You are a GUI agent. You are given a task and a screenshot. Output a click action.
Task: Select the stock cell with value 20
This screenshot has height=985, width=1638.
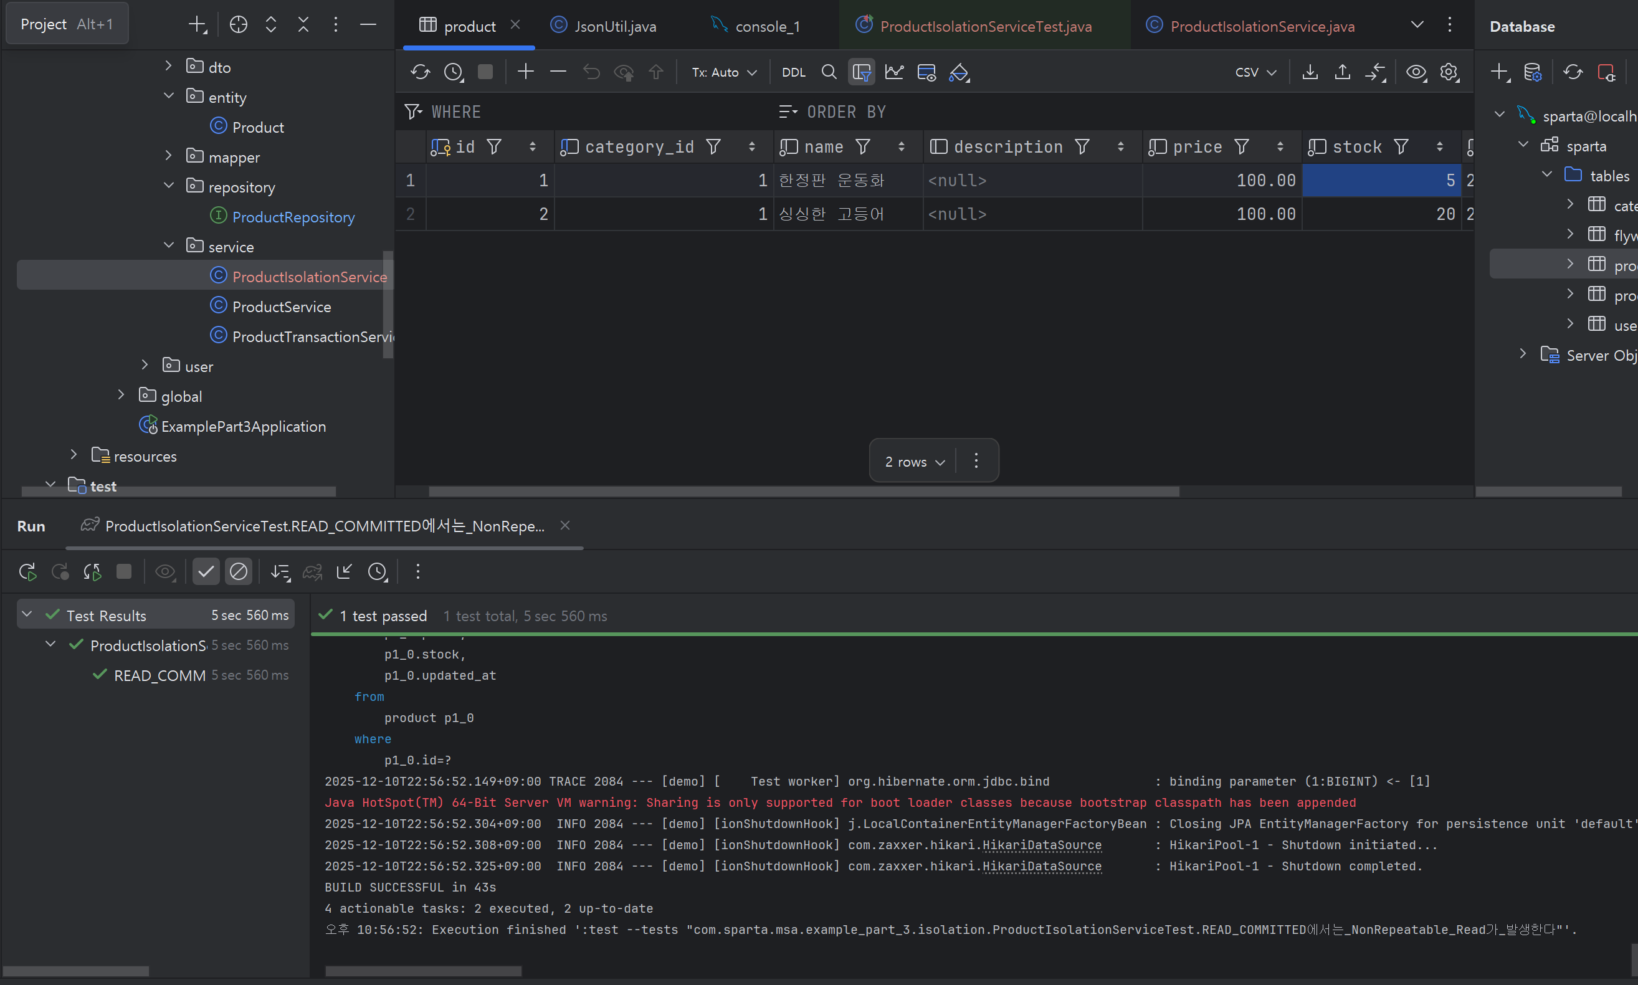pos(1381,214)
